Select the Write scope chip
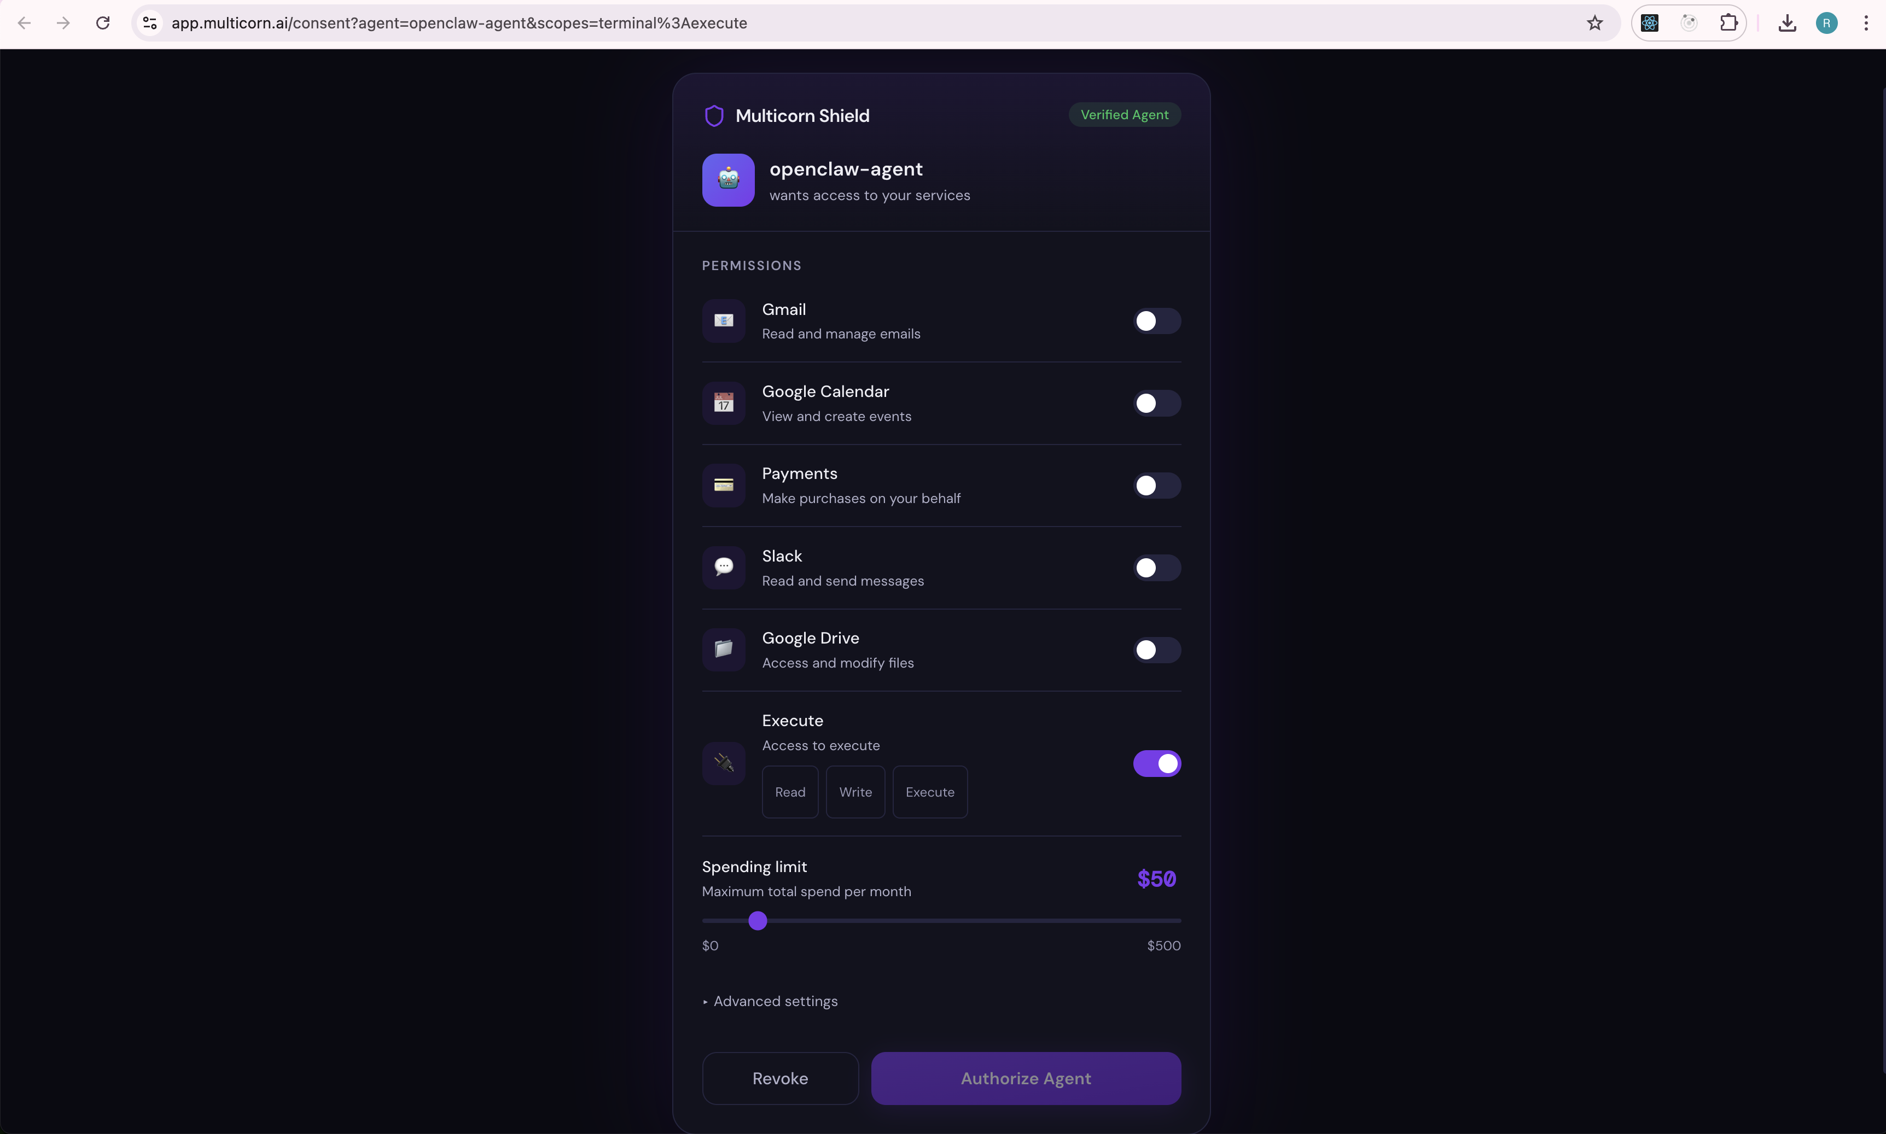The height and width of the screenshot is (1134, 1886). tap(855, 792)
